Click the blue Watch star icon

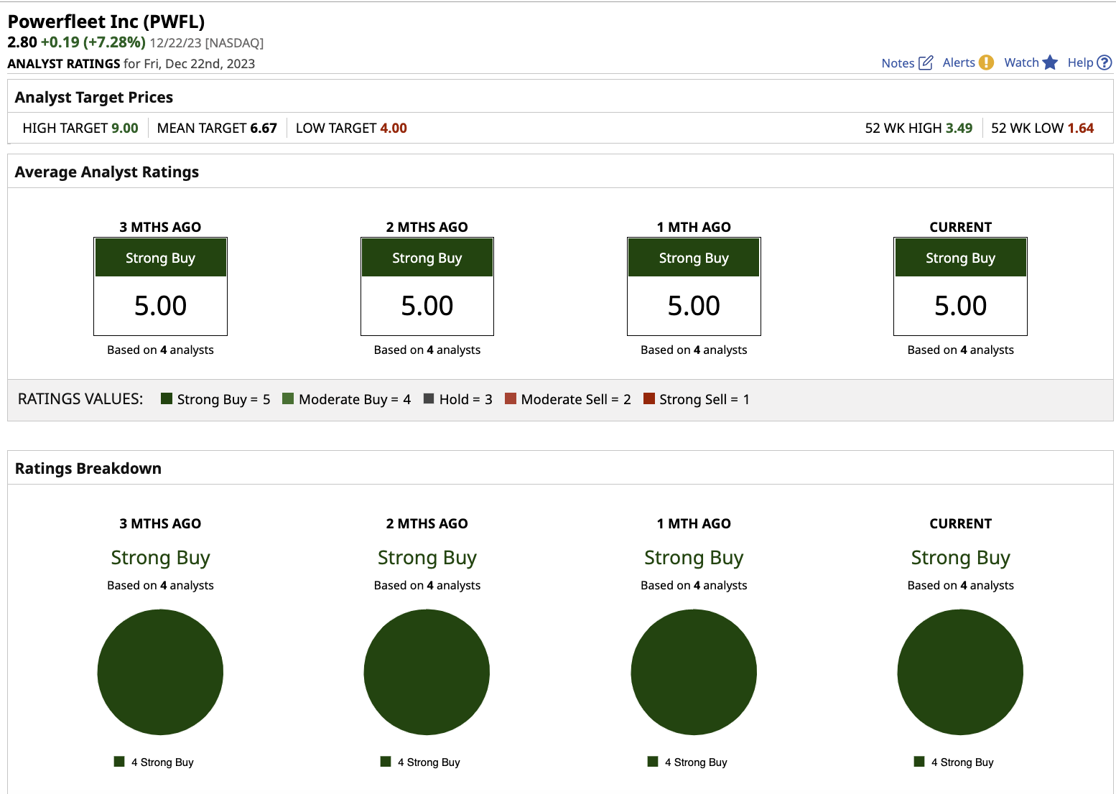(1050, 62)
